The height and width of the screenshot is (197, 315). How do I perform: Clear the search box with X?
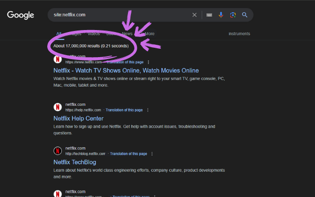(x=194, y=15)
